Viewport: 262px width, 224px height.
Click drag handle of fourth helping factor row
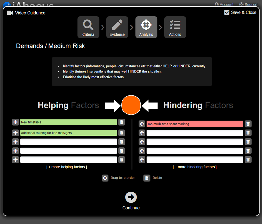pos(15,151)
